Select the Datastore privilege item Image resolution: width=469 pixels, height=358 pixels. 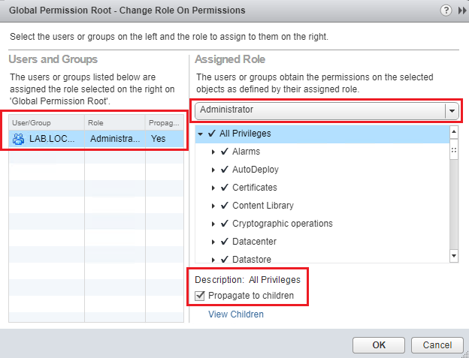[253, 260]
